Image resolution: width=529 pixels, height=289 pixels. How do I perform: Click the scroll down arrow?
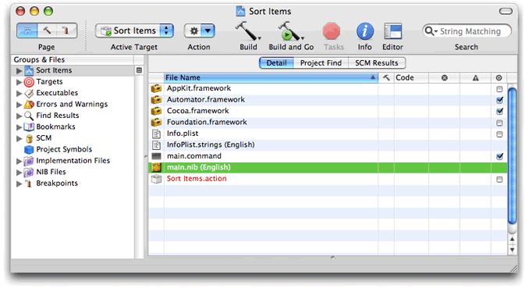[512, 250]
